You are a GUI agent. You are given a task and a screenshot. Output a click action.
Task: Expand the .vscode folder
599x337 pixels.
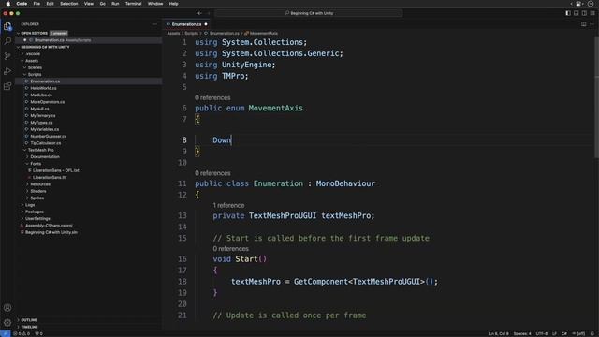(x=22, y=54)
